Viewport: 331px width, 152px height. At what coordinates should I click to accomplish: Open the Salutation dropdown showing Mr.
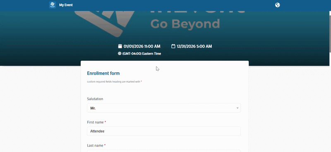click(x=164, y=108)
